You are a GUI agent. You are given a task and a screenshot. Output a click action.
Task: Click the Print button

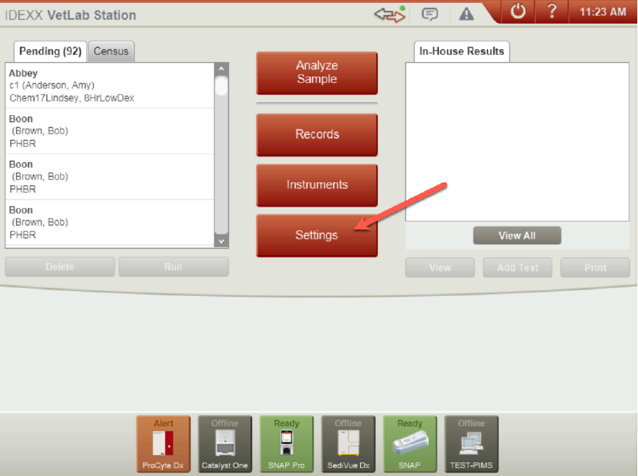click(595, 267)
